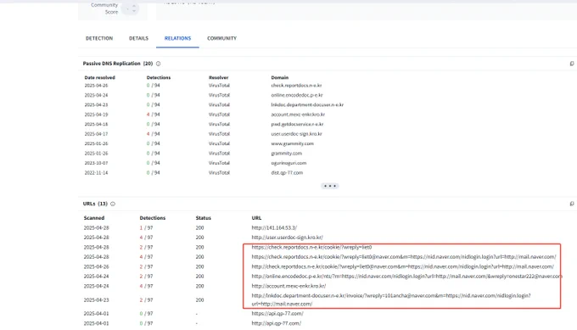Click the short https check.reportdocs URL ending wreply=liet0
The width and height of the screenshot is (577, 330).
pyautogui.click(x=311, y=247)
